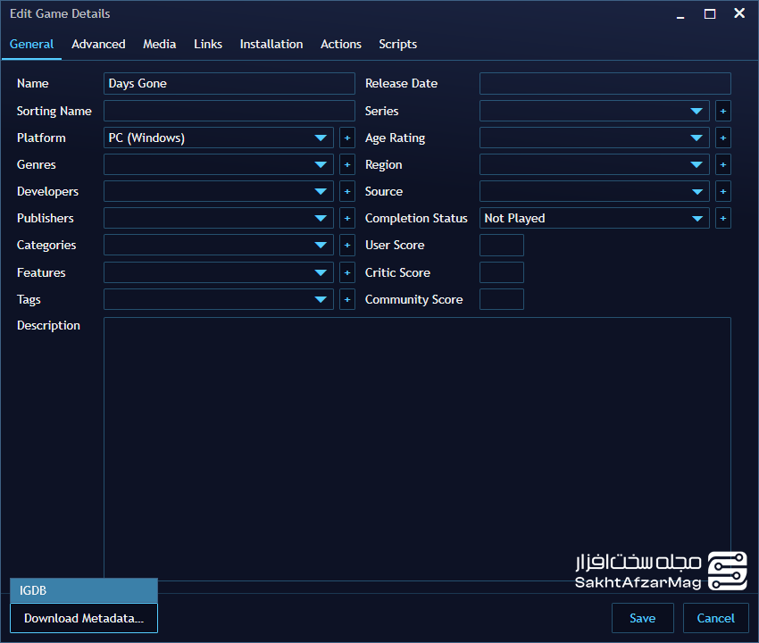The width and height of the screenshot is (759, 643).
Task: Choose IGDB metadata source
Action: (x=84, y=590)
